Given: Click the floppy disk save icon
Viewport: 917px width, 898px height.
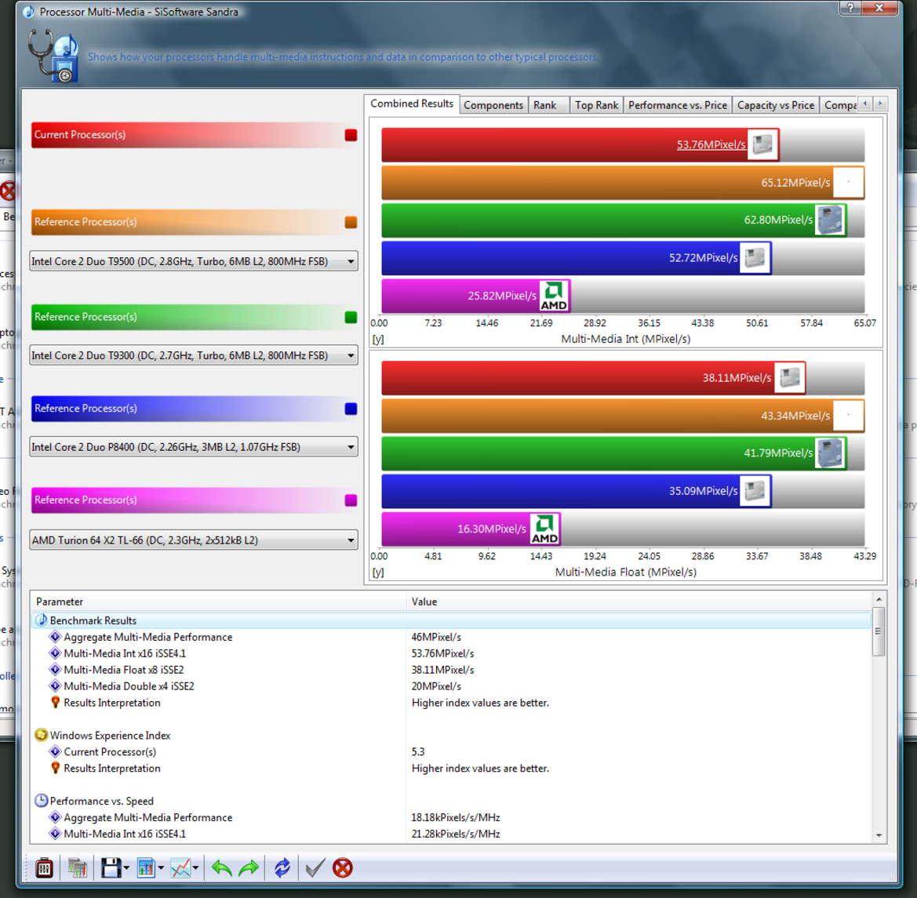Looking at the screenshot, I should pyautogui.click(x=111, y=867).
